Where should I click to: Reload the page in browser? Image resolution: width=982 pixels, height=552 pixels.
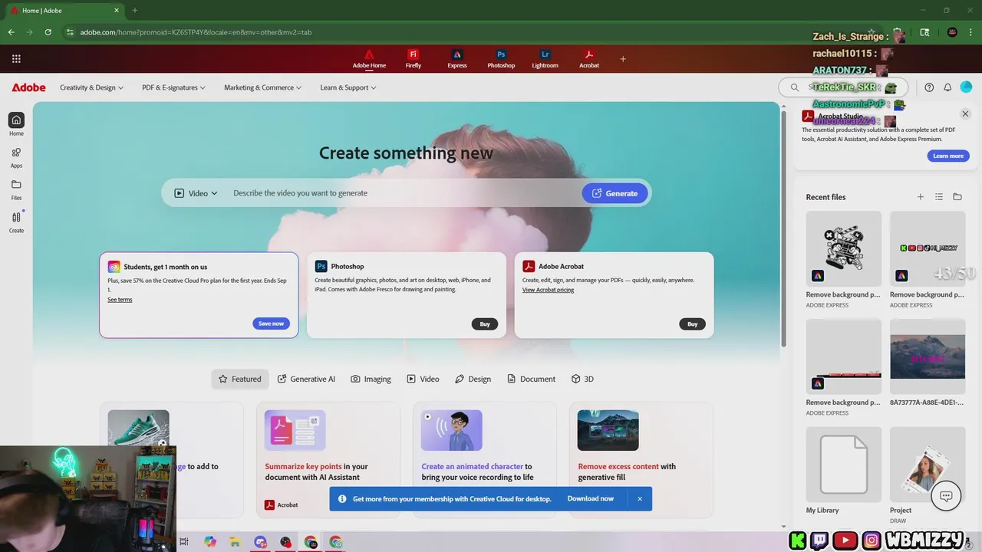click(x=48, y=32)
